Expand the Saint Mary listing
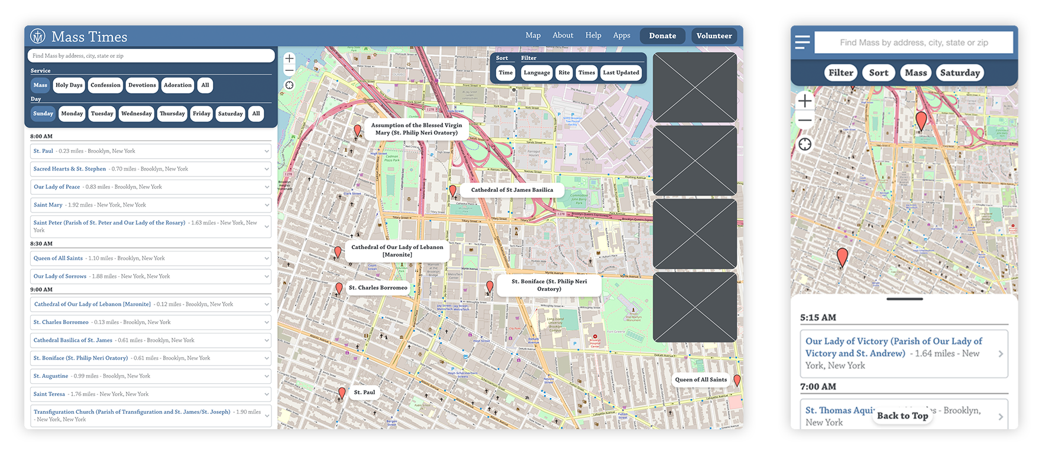This screenshot has width=1042, height=454. 267,205
